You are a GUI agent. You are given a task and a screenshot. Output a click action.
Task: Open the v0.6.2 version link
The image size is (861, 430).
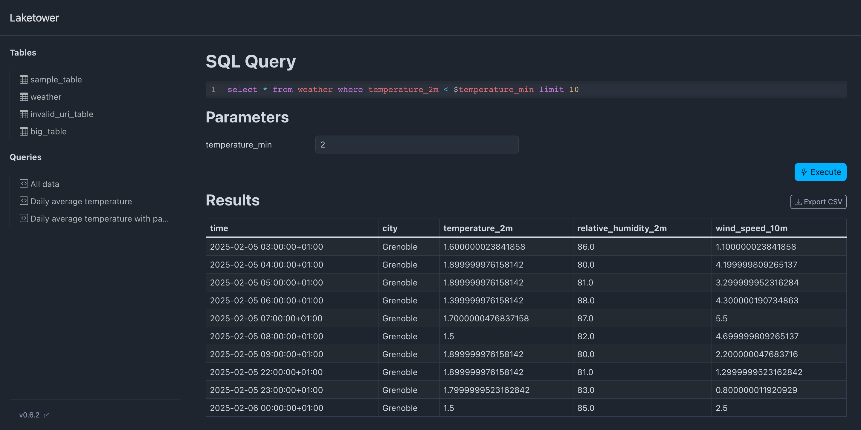[29, 415]
